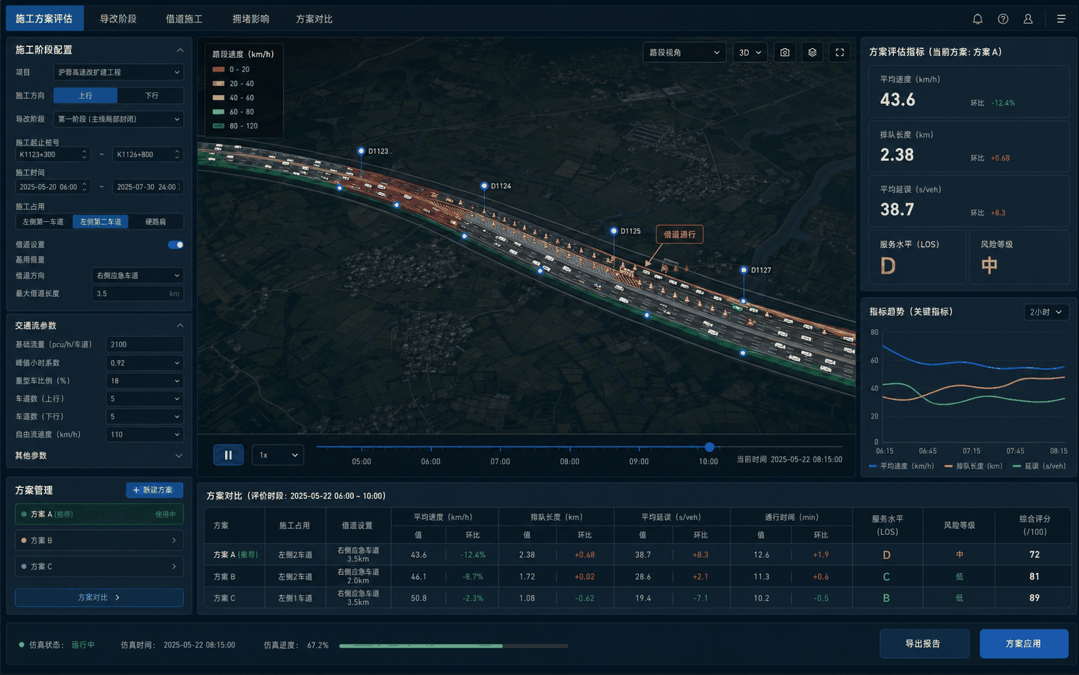Enter fullscreen map view
Viewport: 1079px width, 675px height.
840,52
